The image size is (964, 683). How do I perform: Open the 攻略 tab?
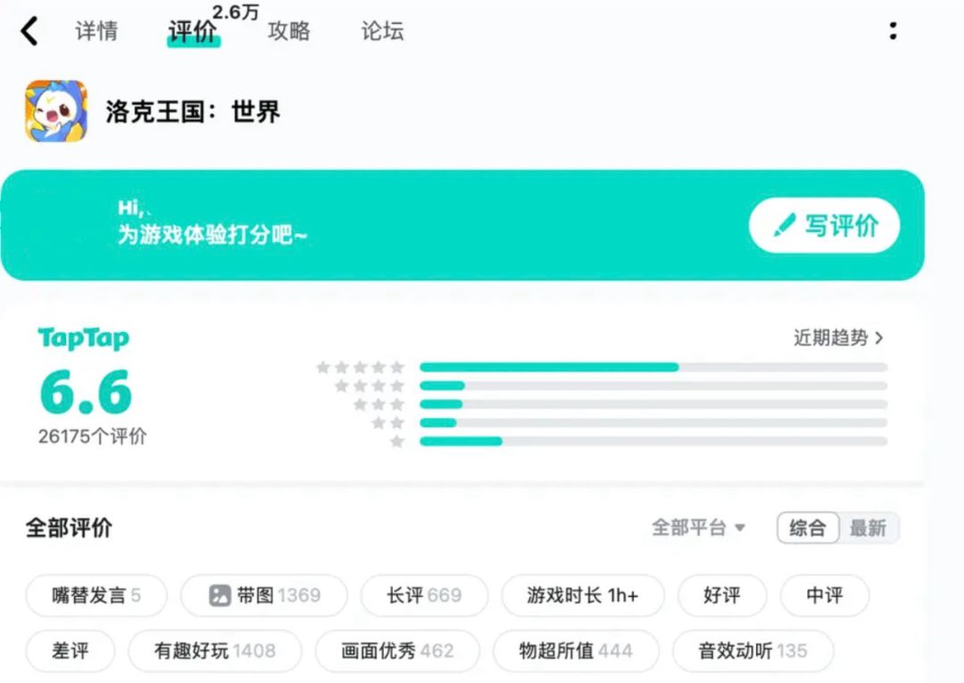tap(289, 31)
